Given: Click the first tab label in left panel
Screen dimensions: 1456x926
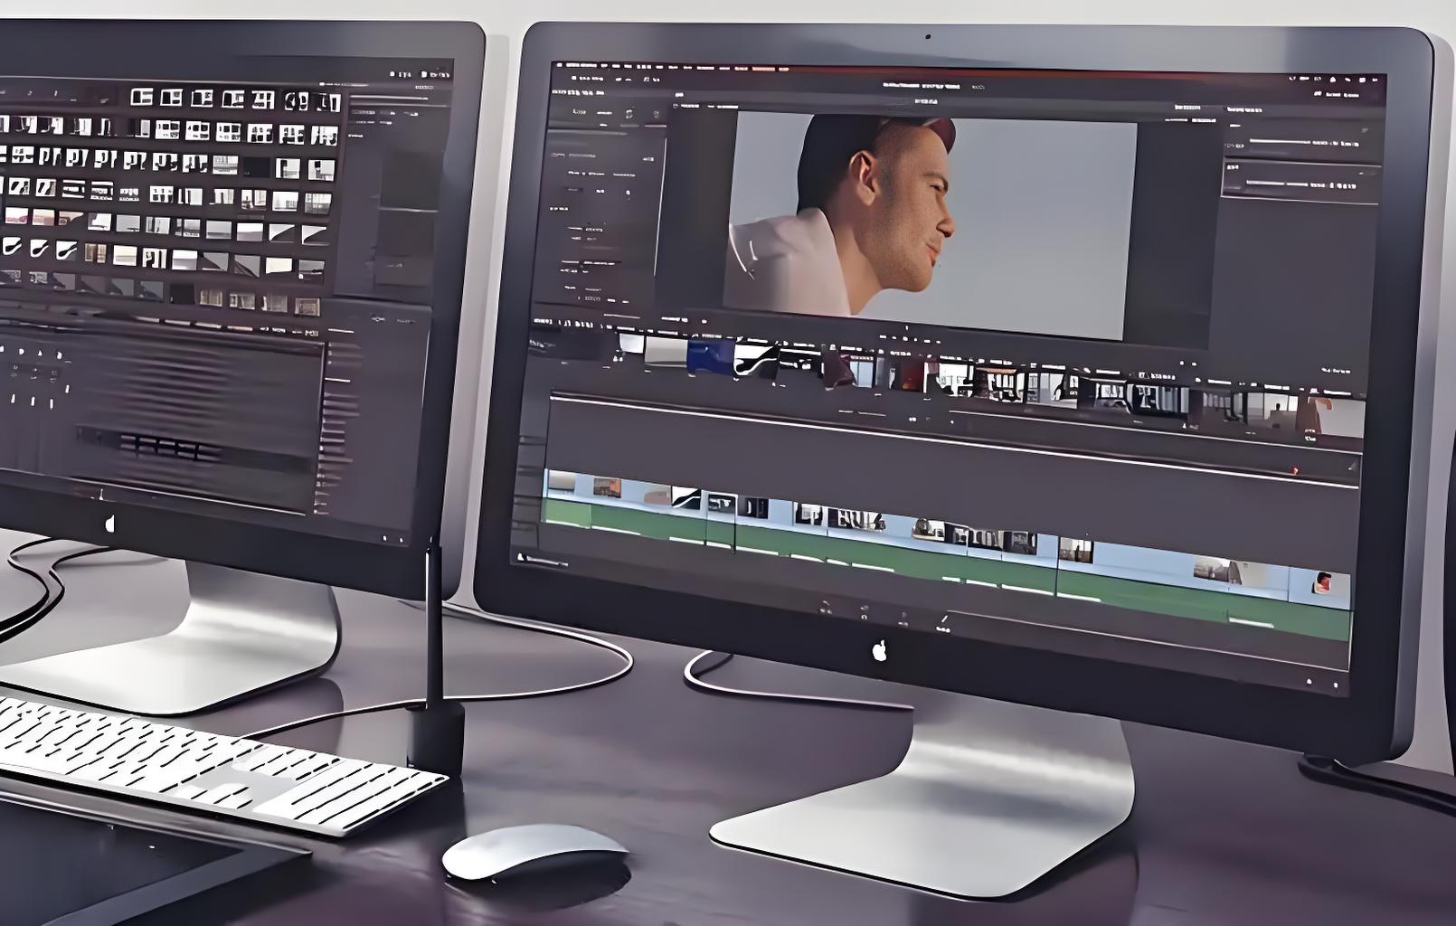Looking at the screenshot, I should point(579,112).
